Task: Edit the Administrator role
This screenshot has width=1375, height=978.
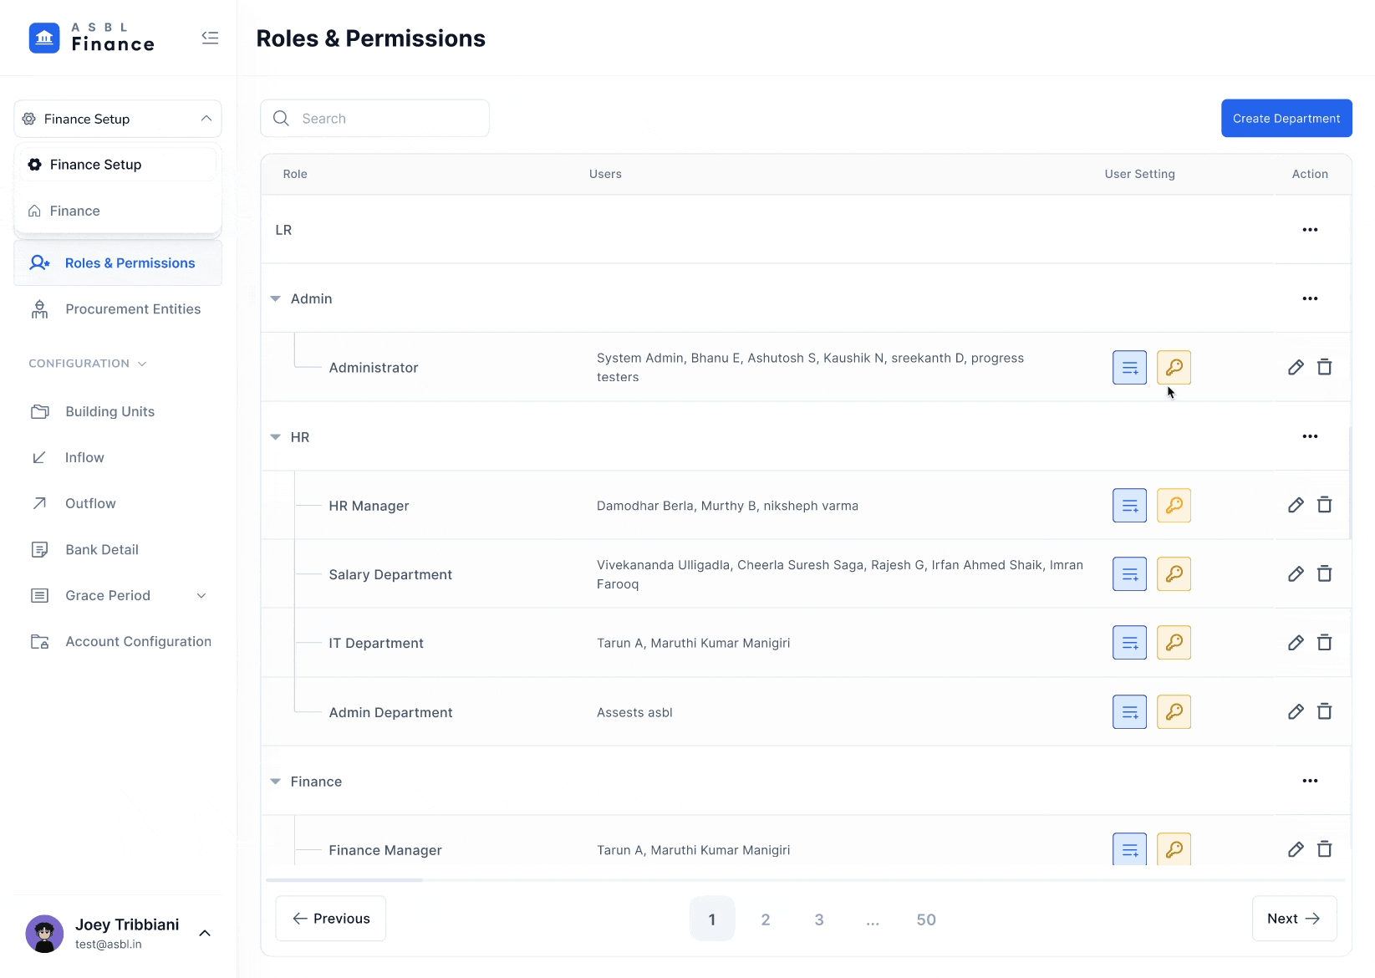Action: point(1296,367)
